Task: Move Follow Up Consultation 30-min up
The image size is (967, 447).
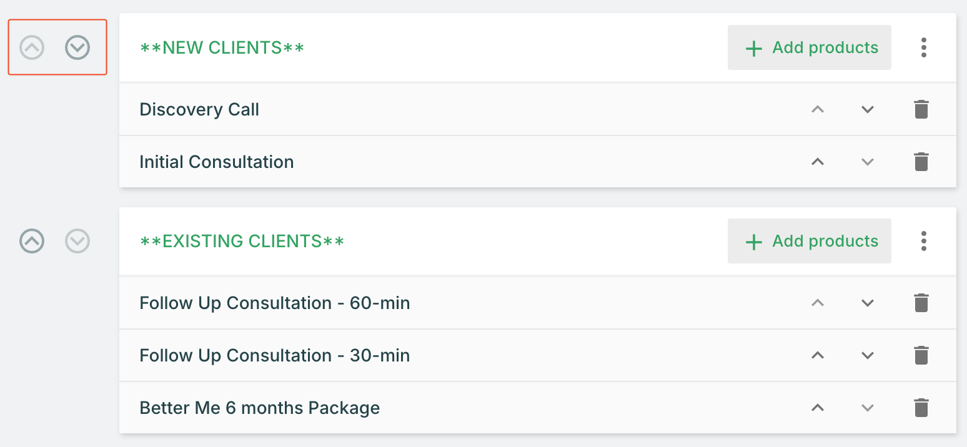Action: [x=817, y=355]
